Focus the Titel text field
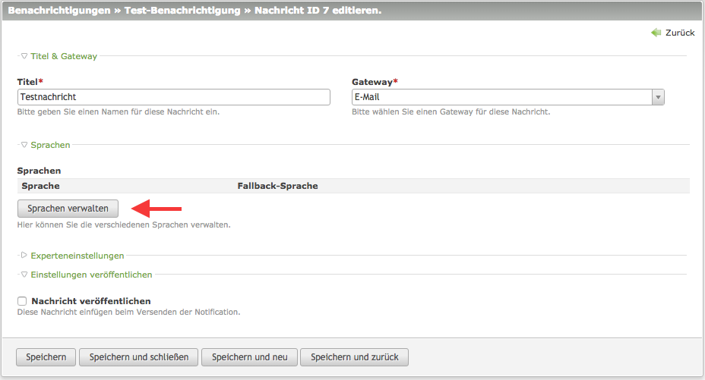The height and width of the screenshot is (380, 705). click(x=173, y=97)
